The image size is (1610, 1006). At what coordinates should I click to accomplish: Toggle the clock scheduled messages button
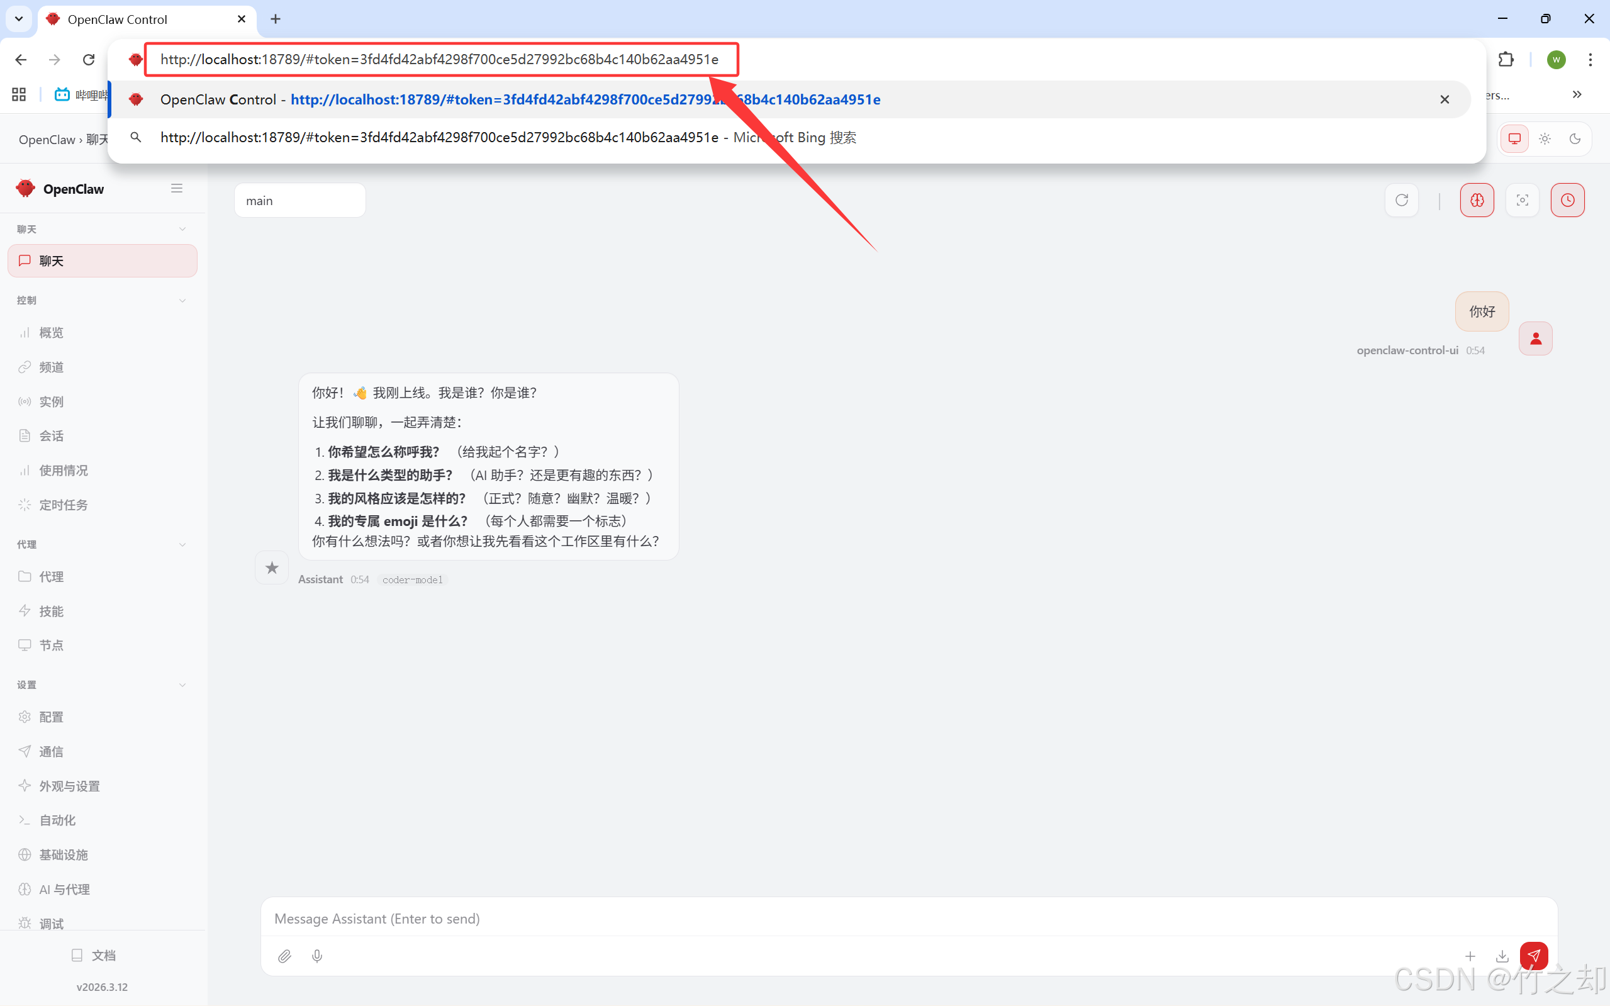pos(1567,200)
